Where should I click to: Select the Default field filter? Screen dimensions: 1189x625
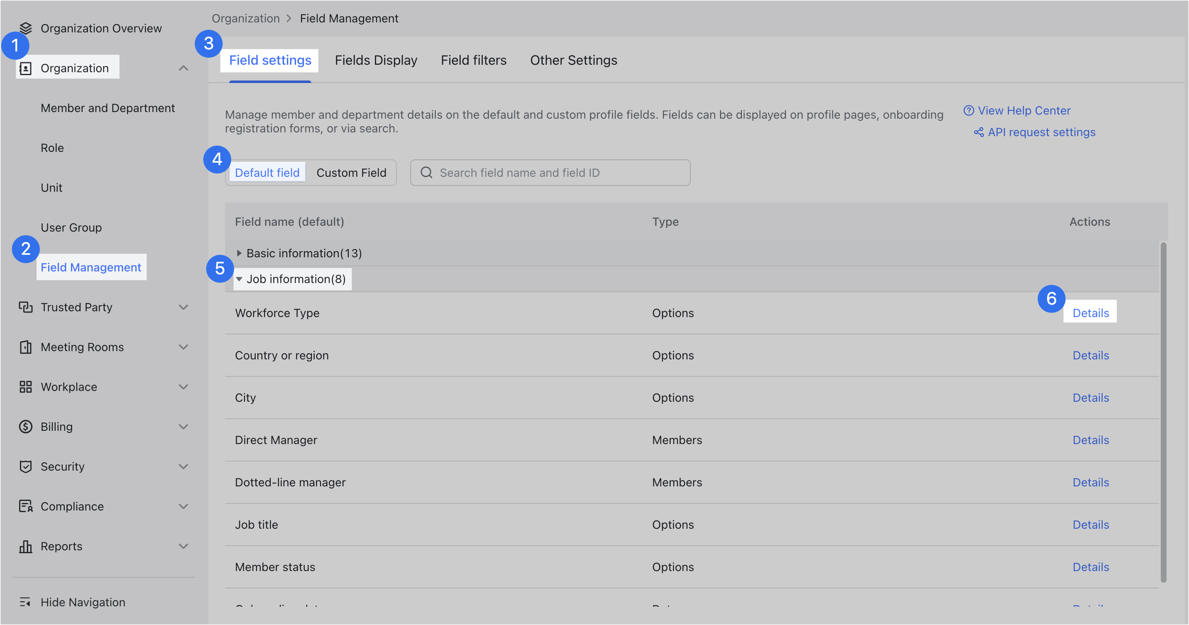point(267,173)
